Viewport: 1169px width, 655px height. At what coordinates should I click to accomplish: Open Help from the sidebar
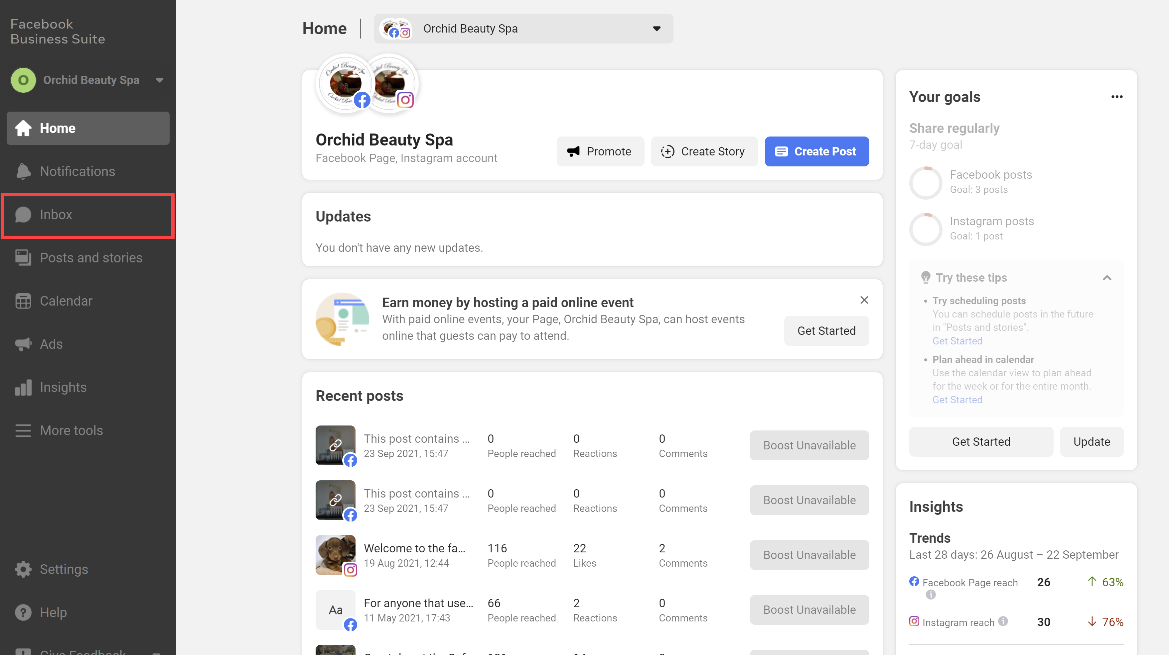[x=88, y=612]
